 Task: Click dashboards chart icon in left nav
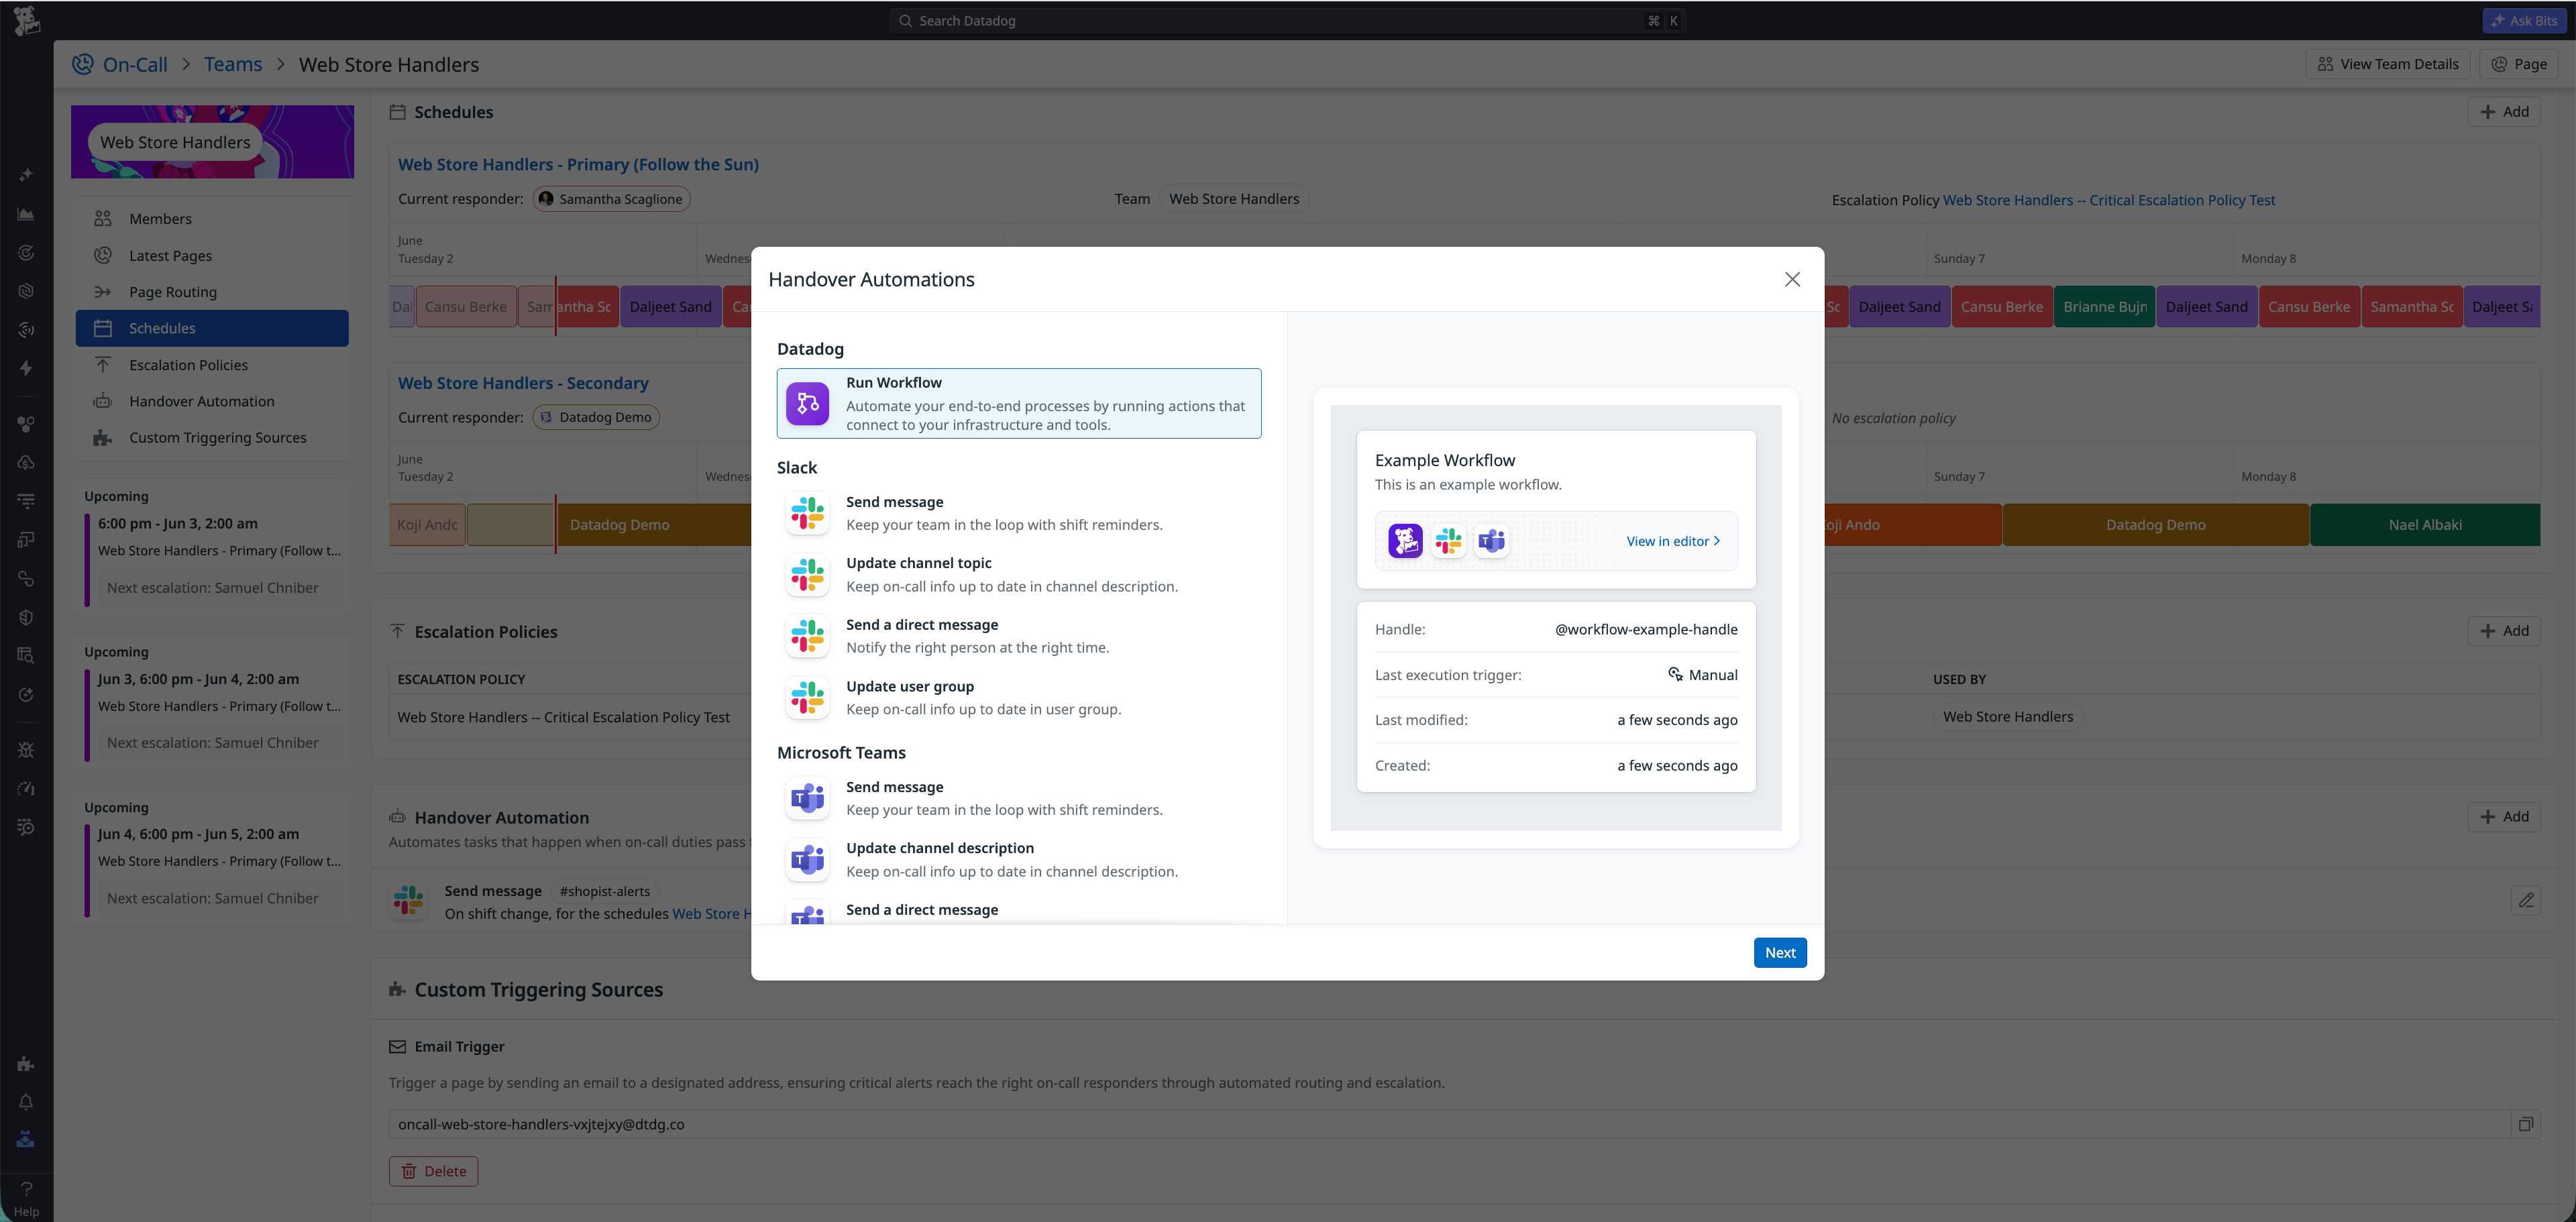pyautogui.click(x=26, y=214)
